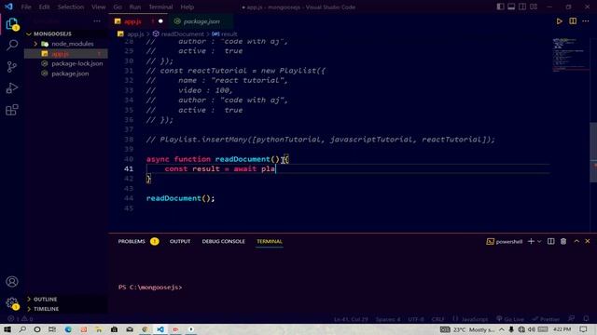Image resolution: width=597 pixels, height=335 pixels.
Task: Click the VS Code taskbar icon
Action: click(160, 329)
